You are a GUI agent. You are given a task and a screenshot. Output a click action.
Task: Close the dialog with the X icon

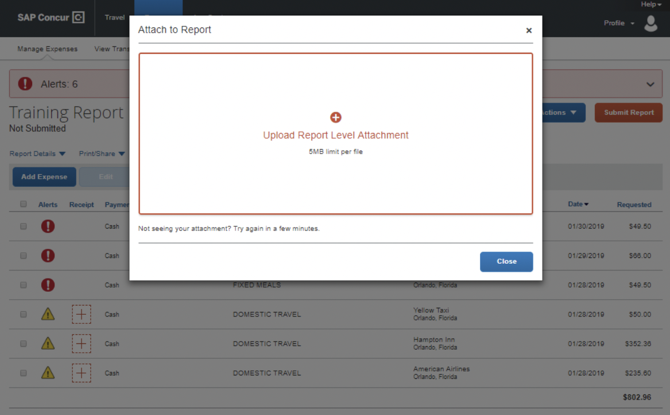pyautogui.click(x=529, y=30)
